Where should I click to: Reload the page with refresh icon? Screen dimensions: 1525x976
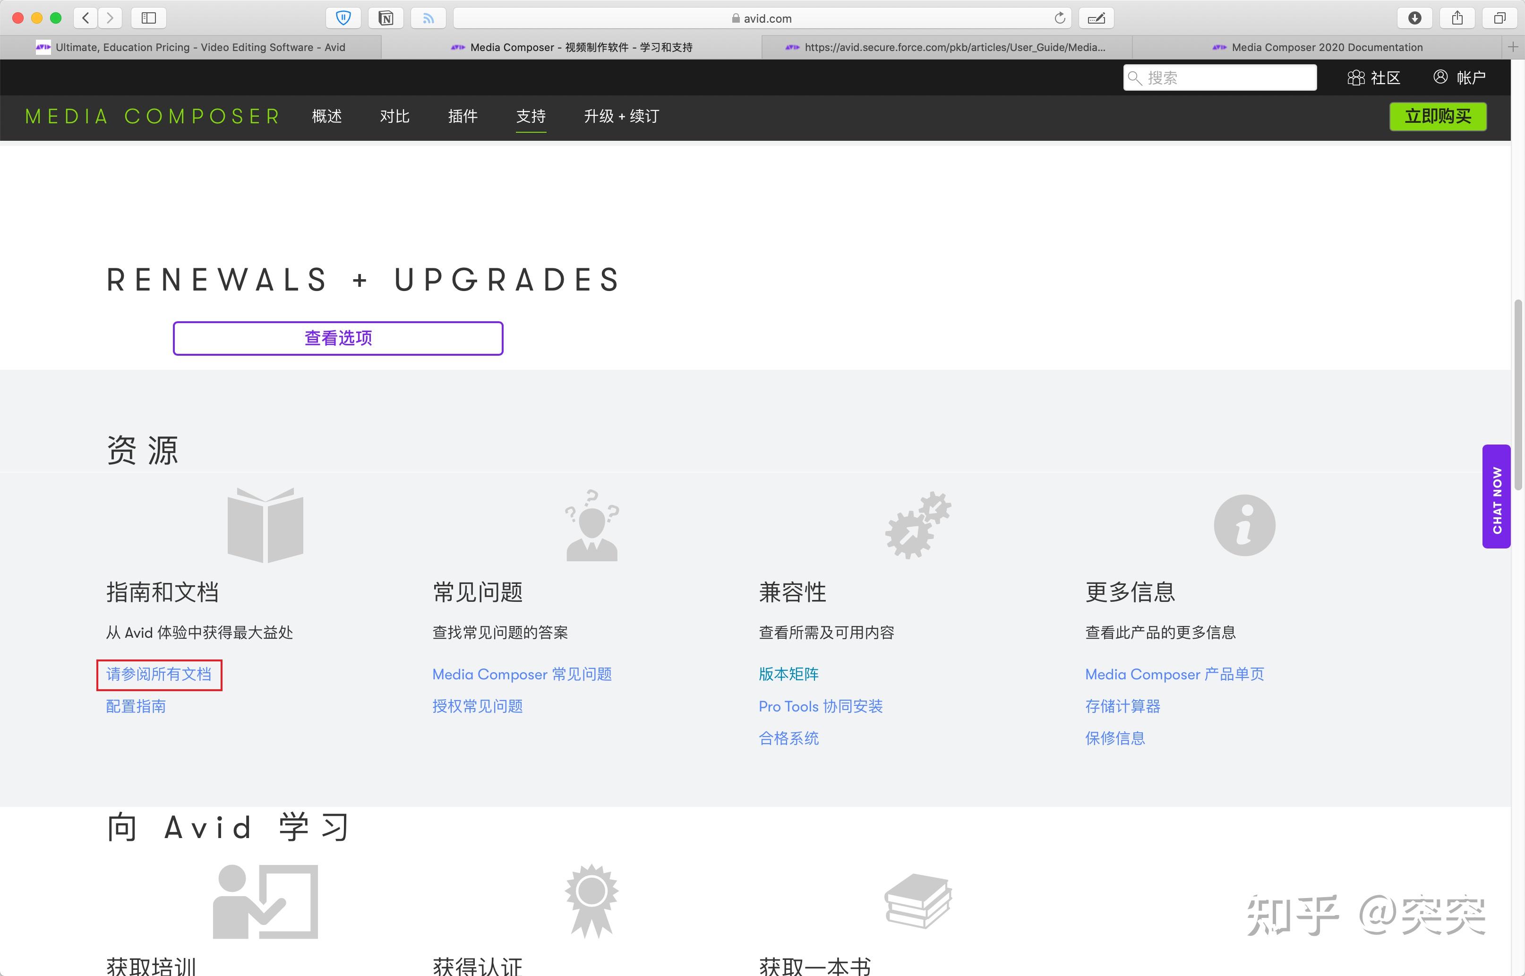click(1060, 18)
